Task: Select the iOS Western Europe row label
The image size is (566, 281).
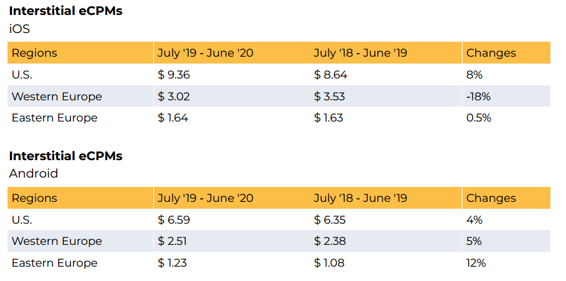Action: tap(57, 97)
